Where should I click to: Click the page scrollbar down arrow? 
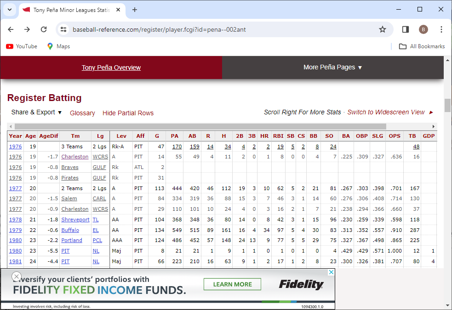(x=447, y=305)
